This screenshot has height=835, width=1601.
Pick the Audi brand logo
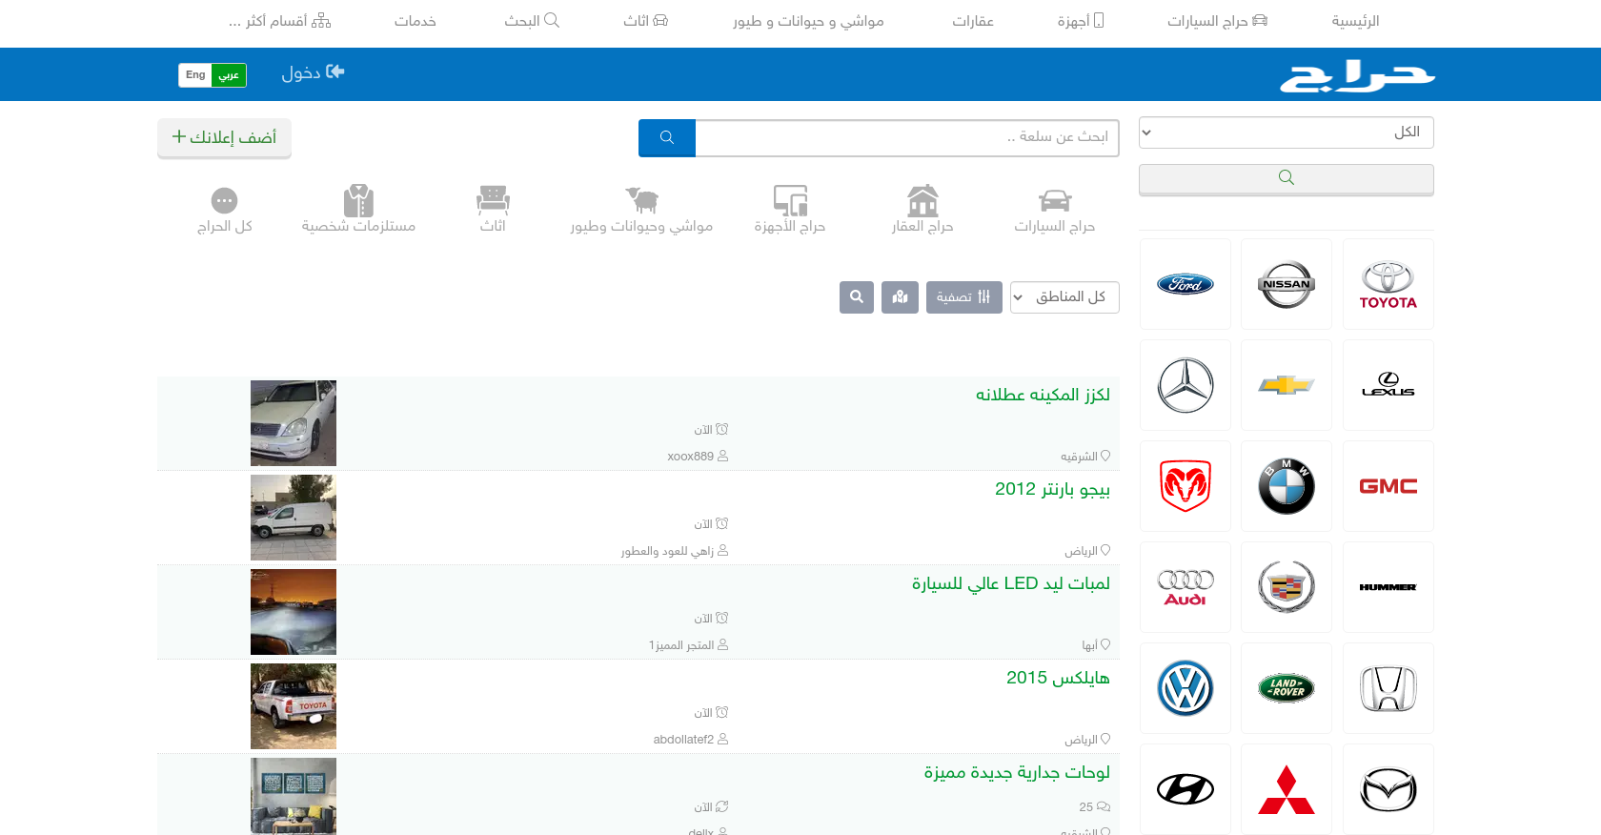coord(1186,587)
